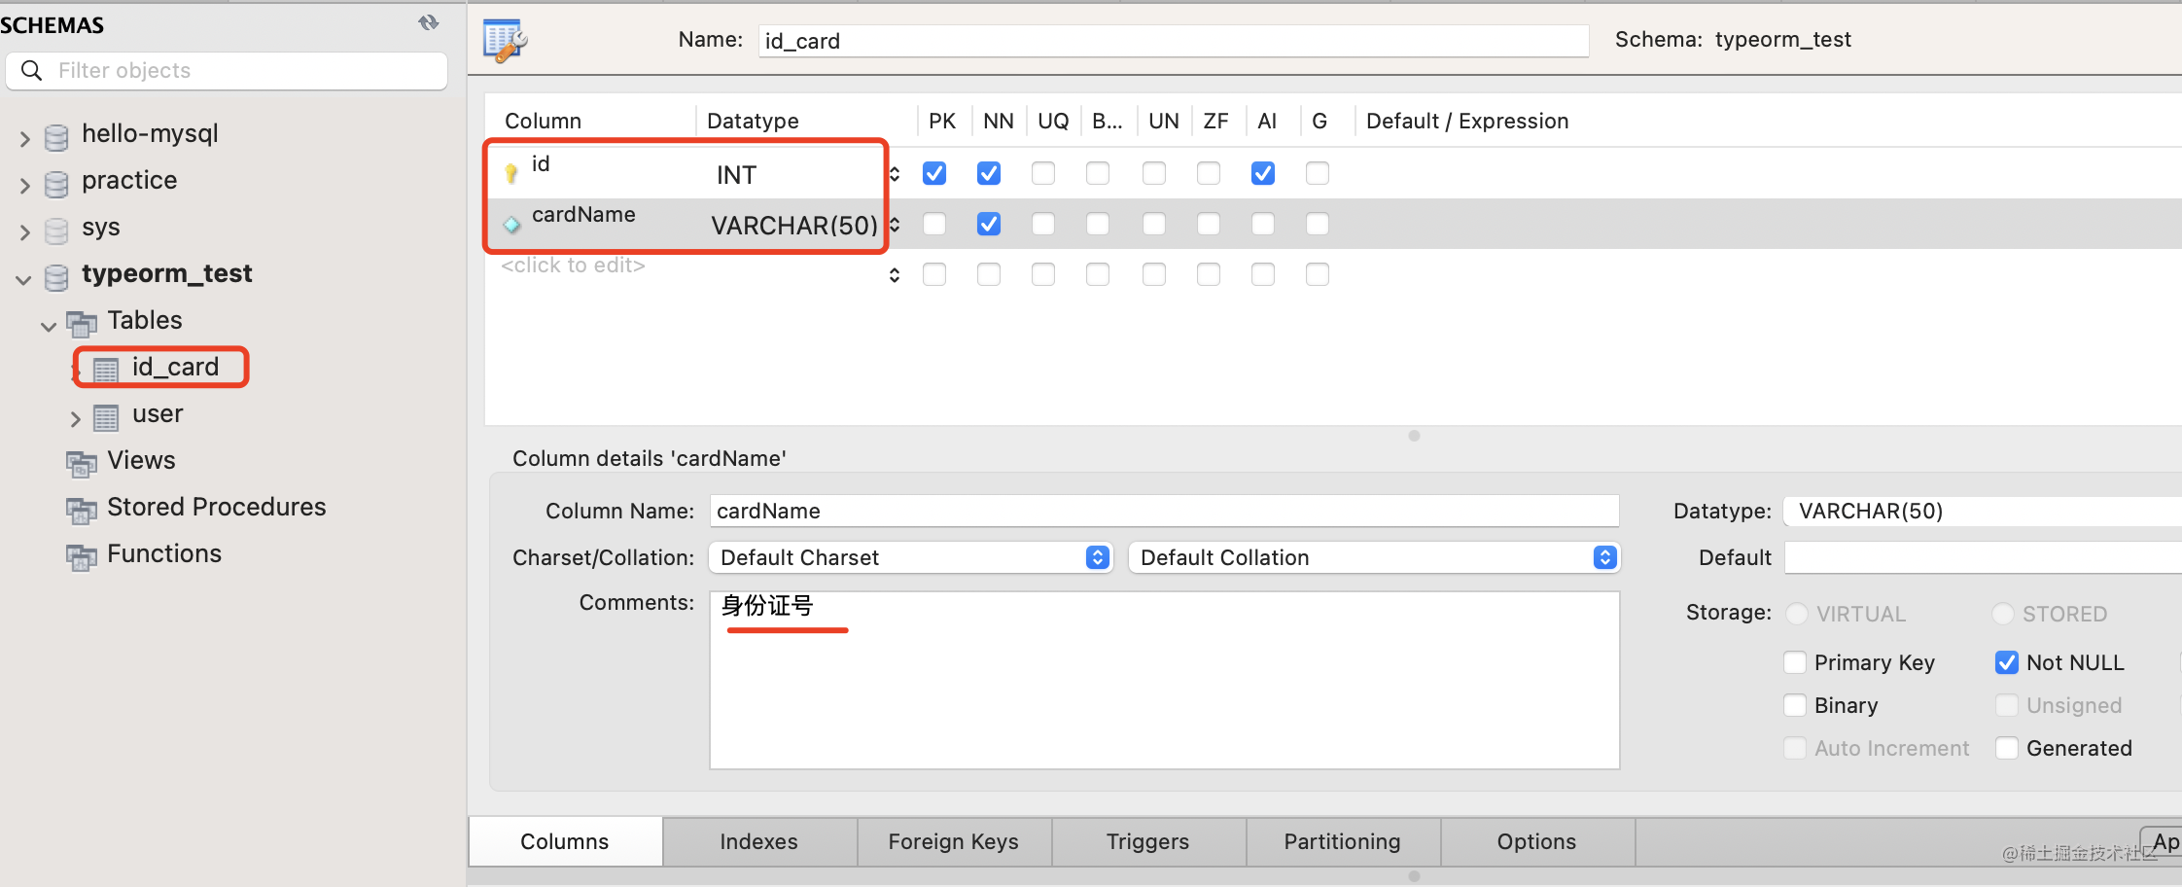
Task: Open the Default Collation dropdown
Action: point(1373,557)
